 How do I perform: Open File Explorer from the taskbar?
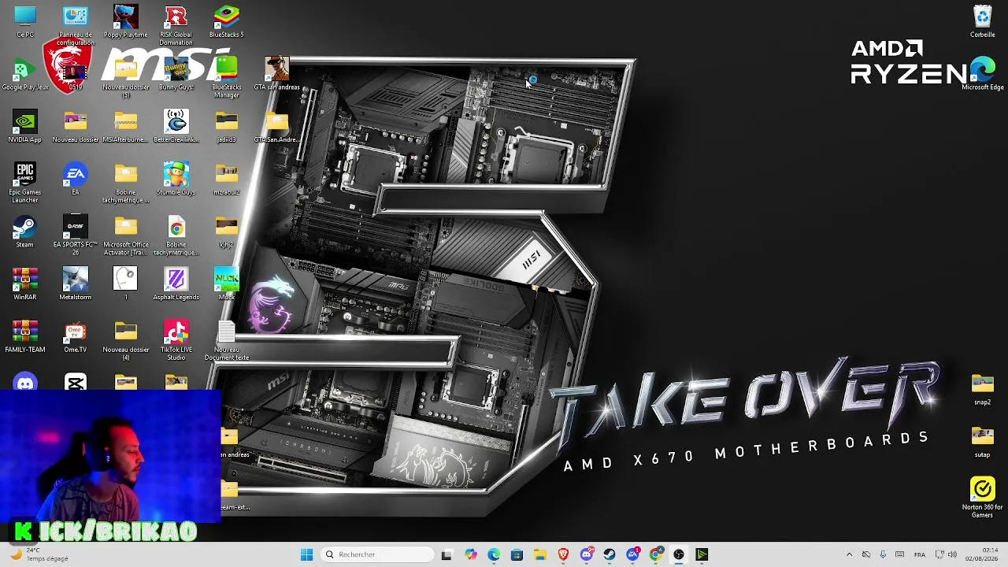coord(539,554)
